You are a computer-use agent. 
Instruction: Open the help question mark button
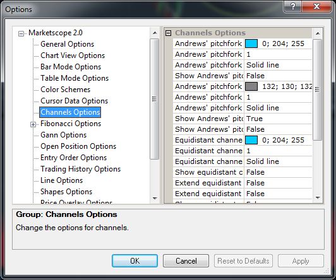point(292,6)
